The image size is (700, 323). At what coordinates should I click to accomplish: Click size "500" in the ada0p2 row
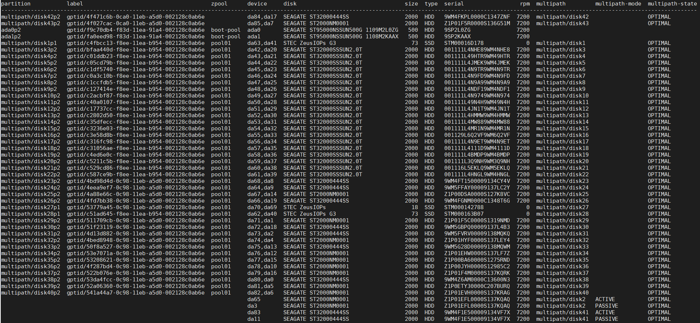tap(413, 30)
